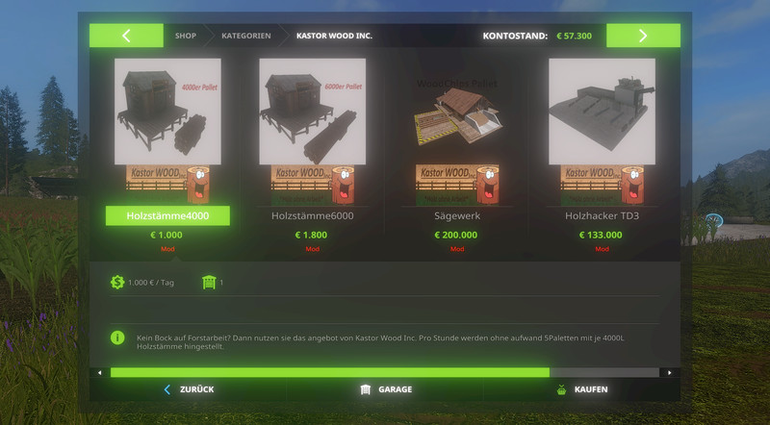Viewport: 770px width, 425px height.
Task: Open the Kategorien breadcrumb
Action: [x=246, y=36]
